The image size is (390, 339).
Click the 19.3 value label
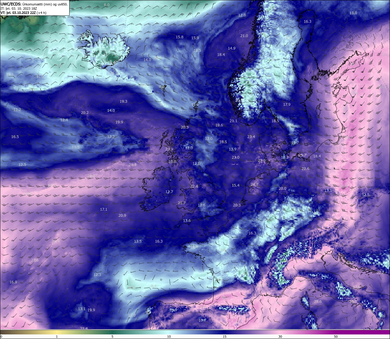(x=123, y=102)
